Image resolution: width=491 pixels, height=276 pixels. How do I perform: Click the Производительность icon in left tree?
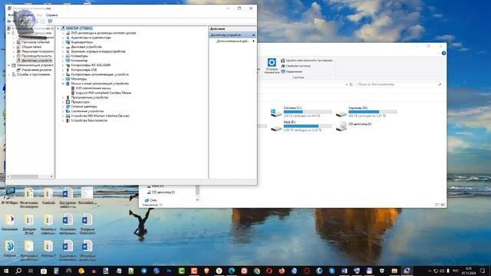(x=18, y=56)
